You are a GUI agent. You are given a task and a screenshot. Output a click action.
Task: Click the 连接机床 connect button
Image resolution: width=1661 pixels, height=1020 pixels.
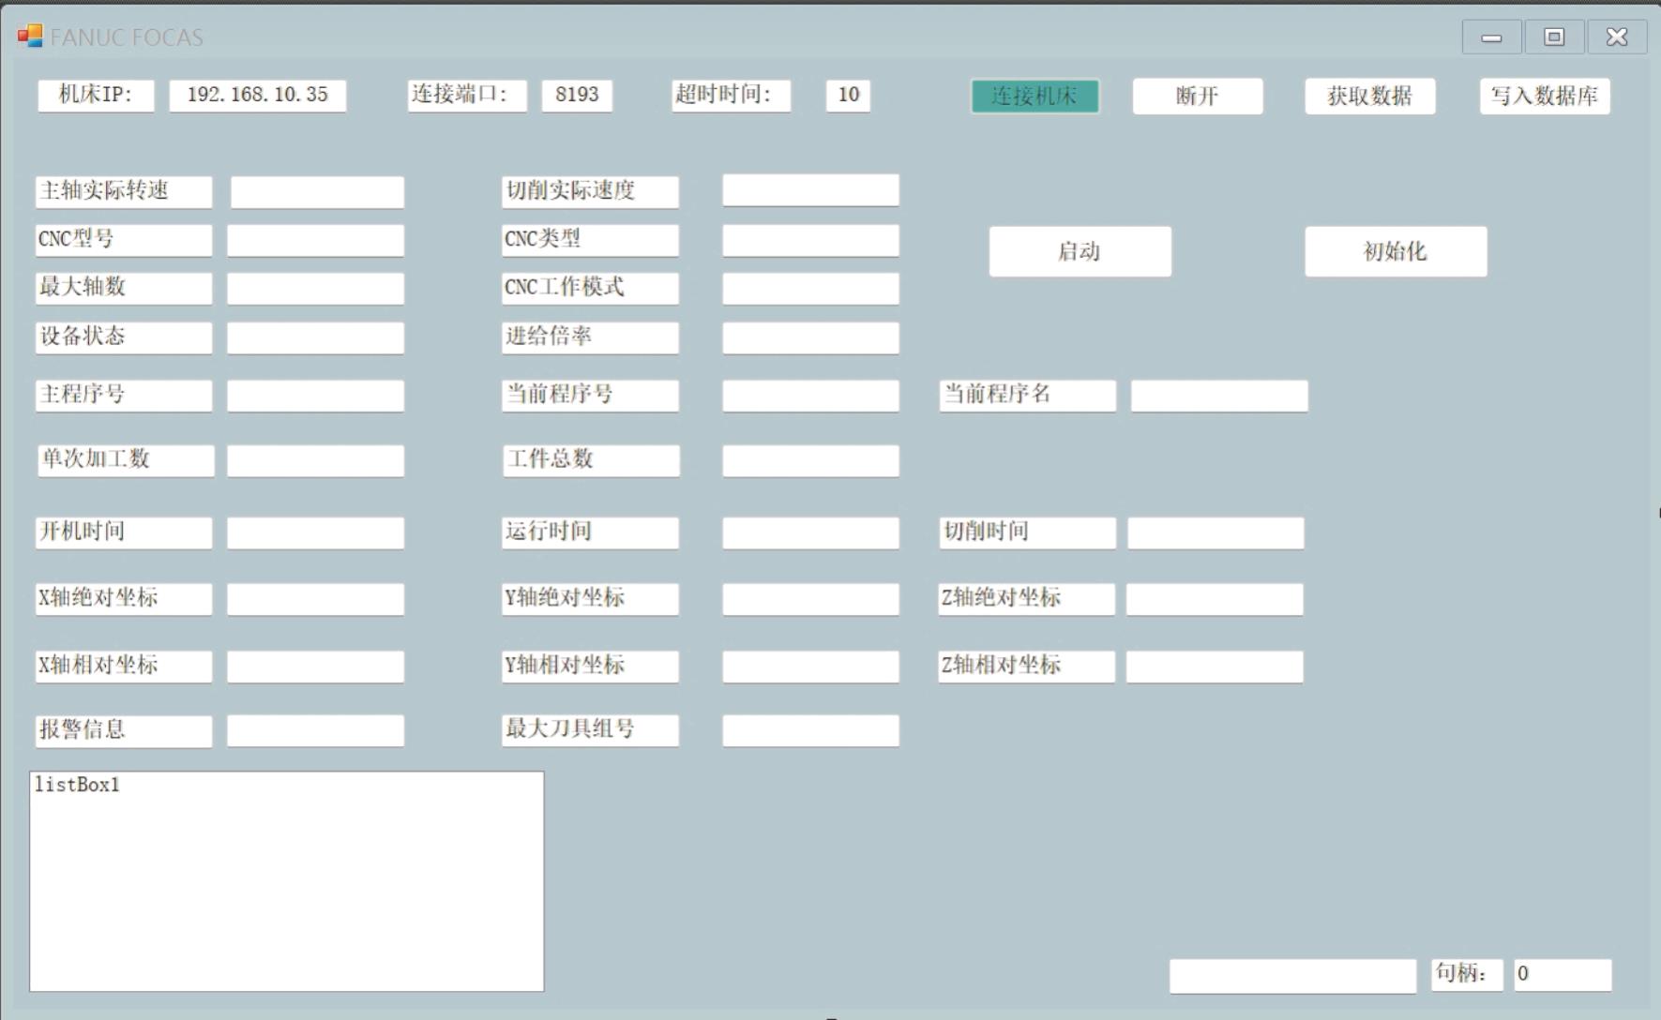click(1034, 96)
